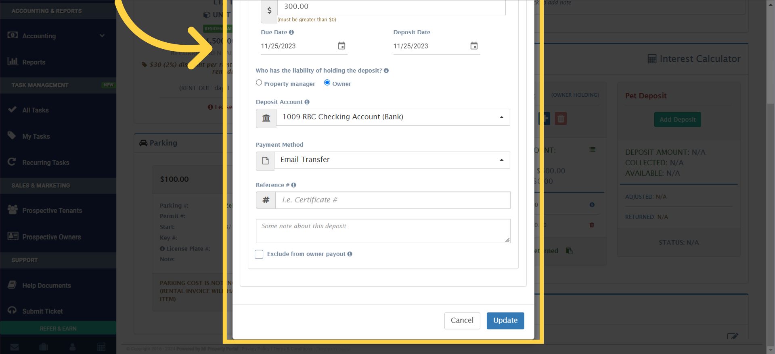775x354 pixels.
Task: Click the bank icon beside Deposit Account
Action: click(x=266, y=118)
